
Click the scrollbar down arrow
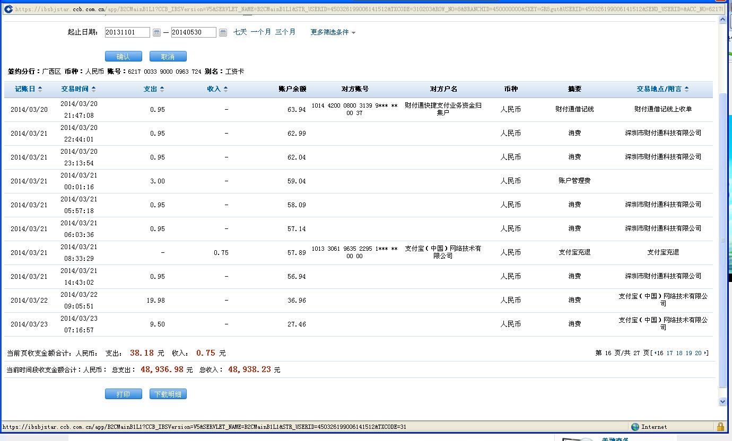pos(722,402)
